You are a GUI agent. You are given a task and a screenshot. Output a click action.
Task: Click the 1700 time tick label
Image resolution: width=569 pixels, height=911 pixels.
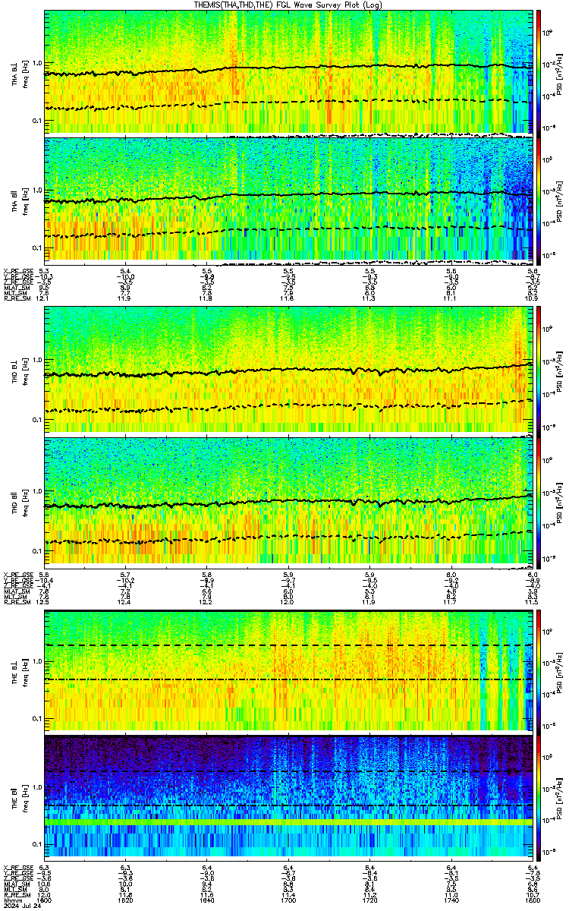click(289, 901)
